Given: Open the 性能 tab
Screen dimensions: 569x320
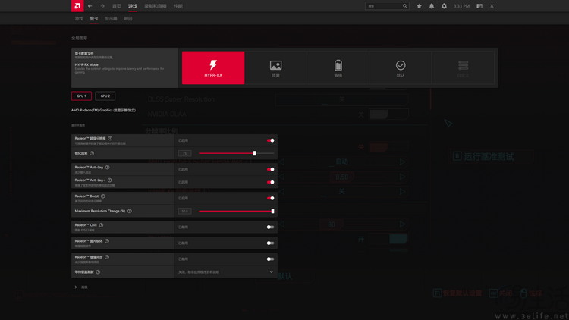Looking at the screenshot, I should pos(178,6).
